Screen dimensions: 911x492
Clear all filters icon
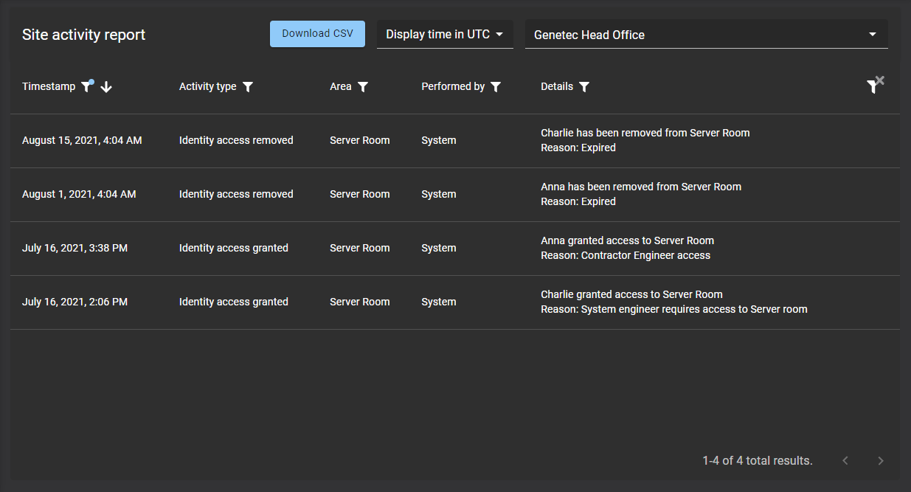coord(874,86)
